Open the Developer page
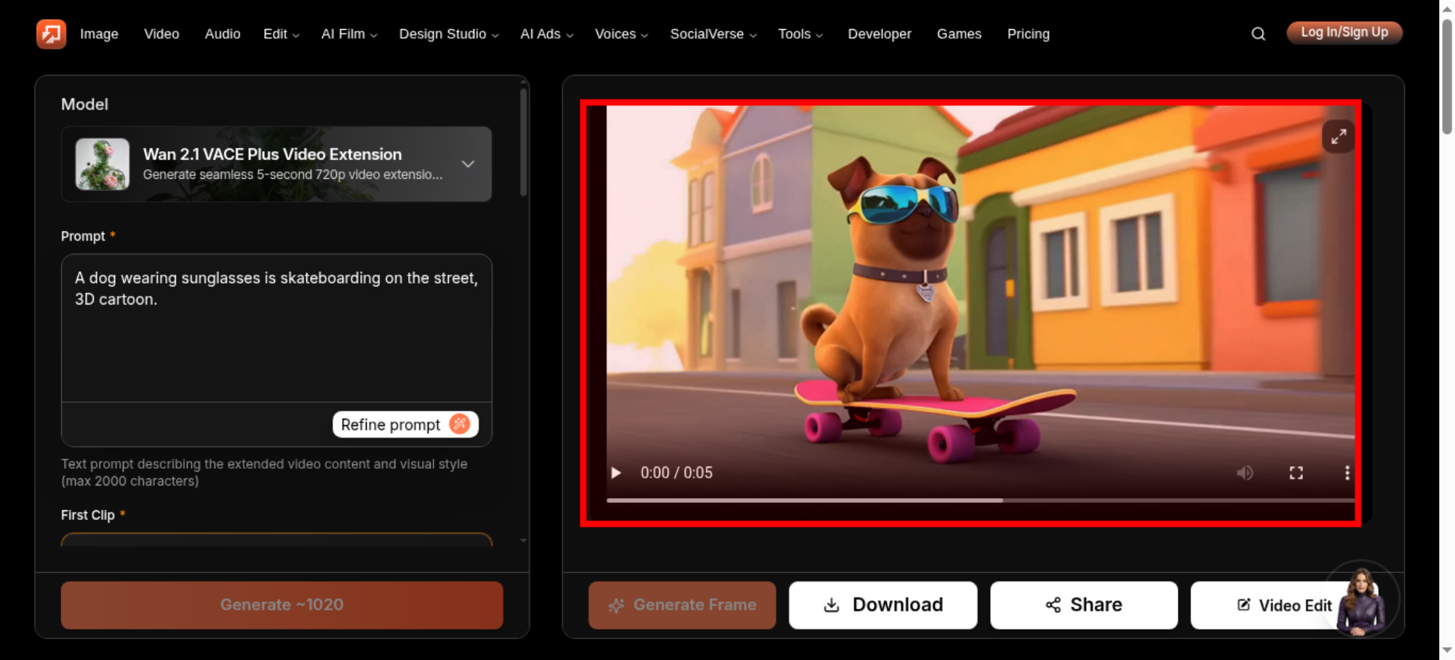 (x=879, y=33)
